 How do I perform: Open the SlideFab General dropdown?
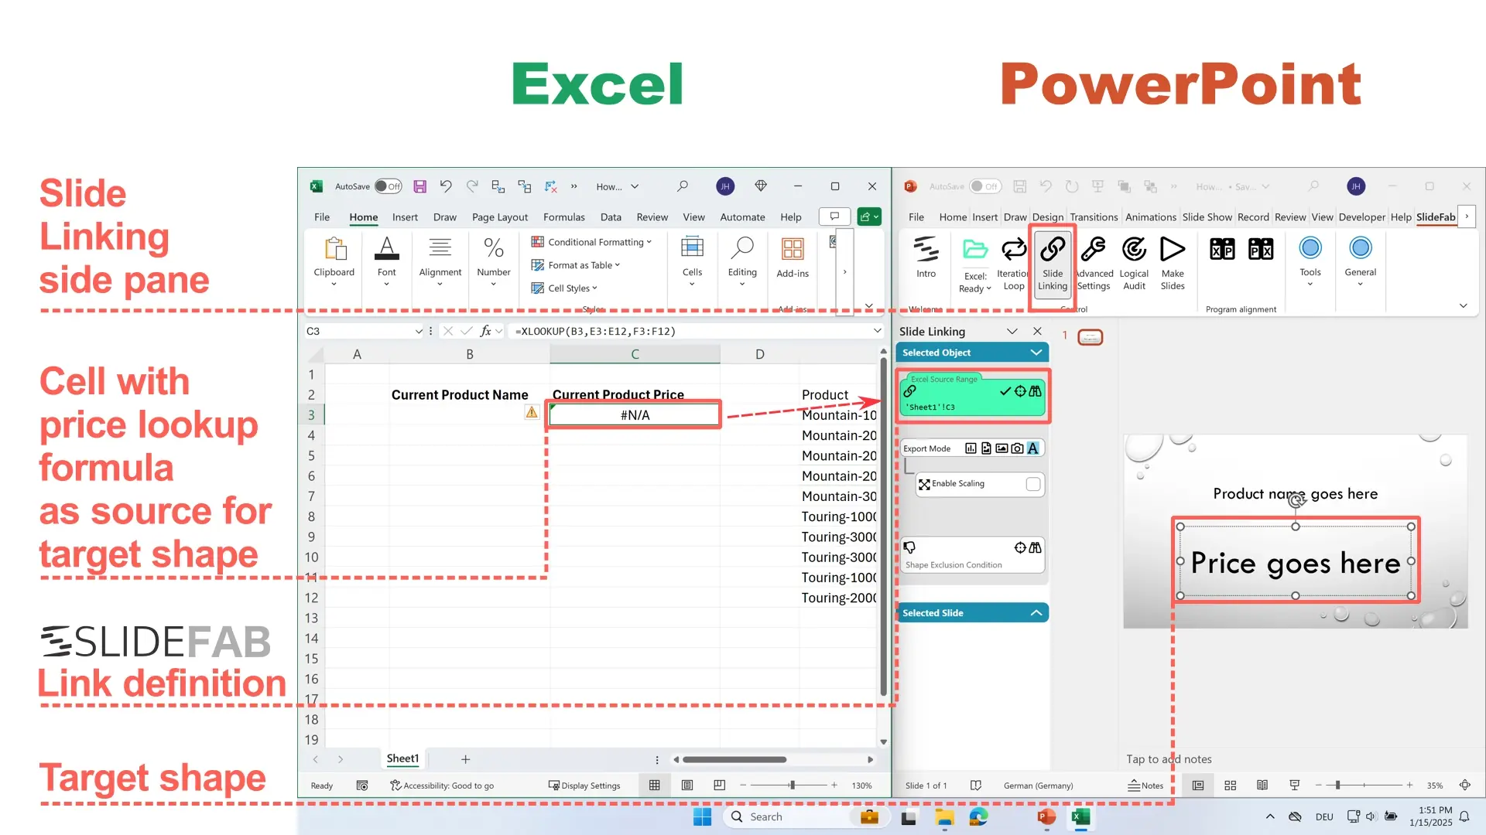pyautogui.click(x=1360, y=261)
